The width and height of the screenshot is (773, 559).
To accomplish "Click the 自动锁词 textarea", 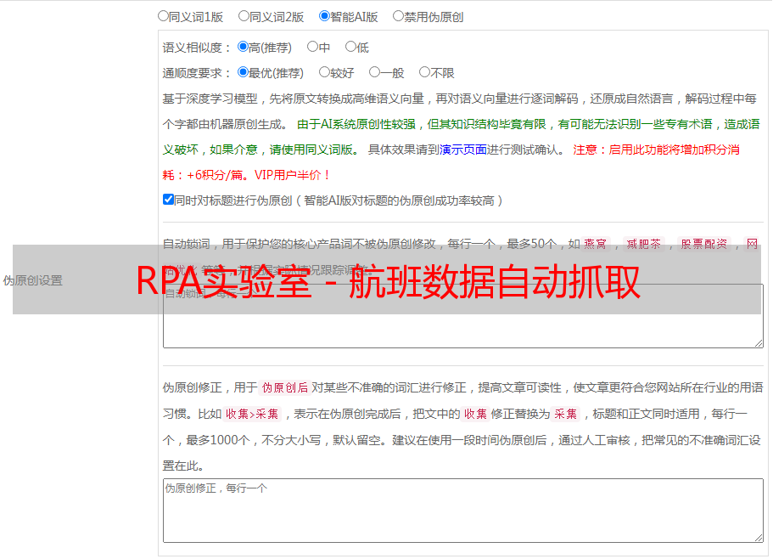I will [x=463, y=316].
